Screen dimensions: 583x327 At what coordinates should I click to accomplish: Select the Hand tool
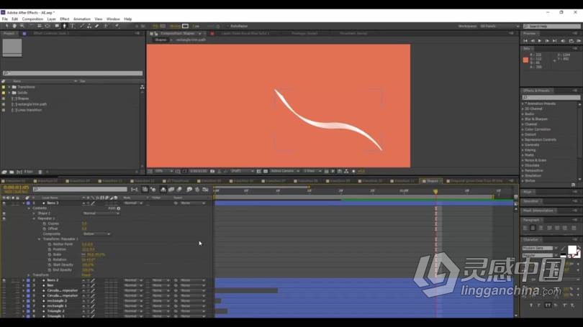point(14,26)
